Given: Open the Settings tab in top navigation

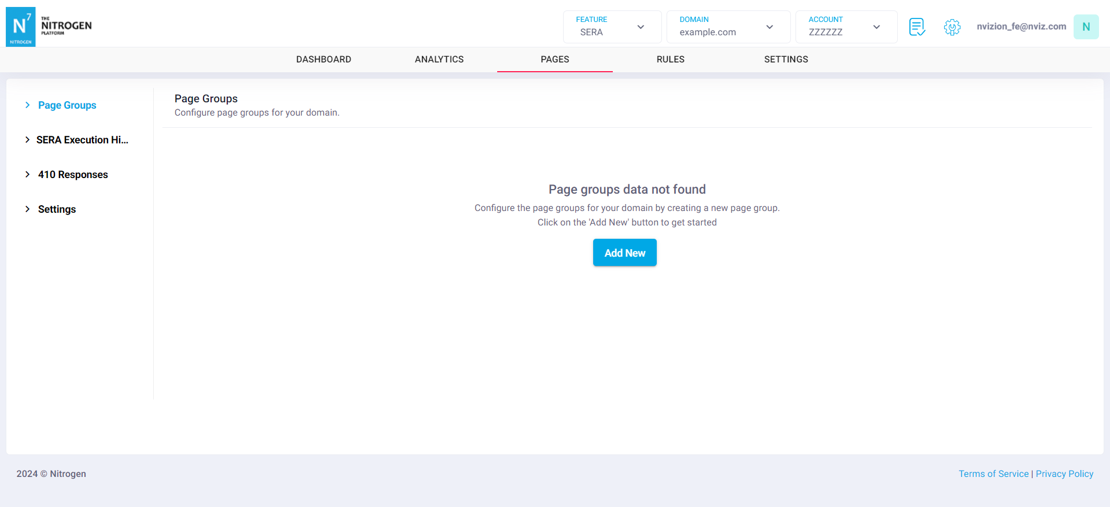Looking at the screenshot, I should pos(786,60).
